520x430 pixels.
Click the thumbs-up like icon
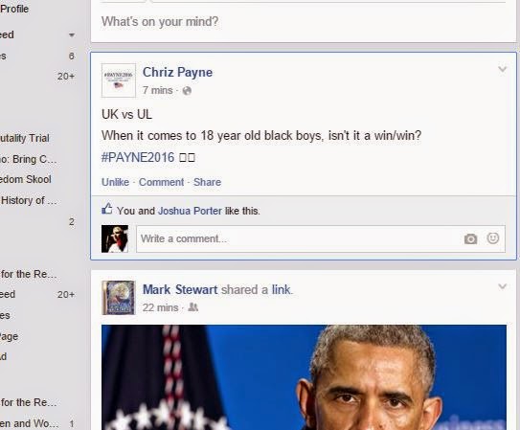click(x=107, y=209)
